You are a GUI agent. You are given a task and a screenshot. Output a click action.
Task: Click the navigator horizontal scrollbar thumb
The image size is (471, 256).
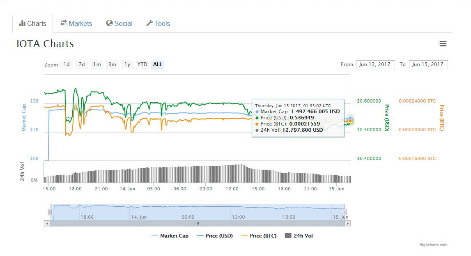tap(198, 223)
